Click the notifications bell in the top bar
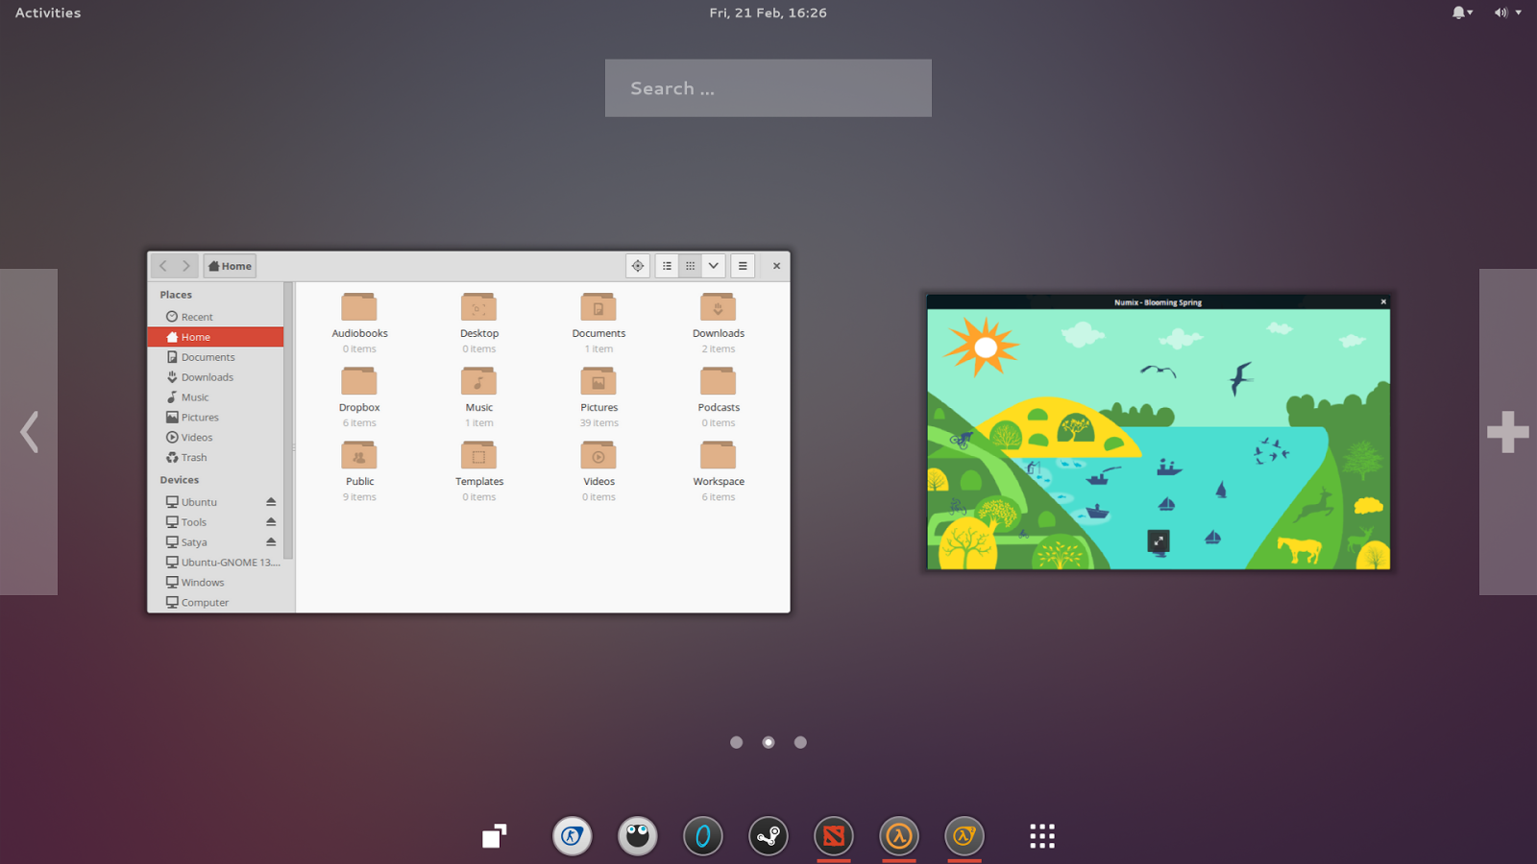Viewport: 1537px width, 864px height. coord(1459,12)
